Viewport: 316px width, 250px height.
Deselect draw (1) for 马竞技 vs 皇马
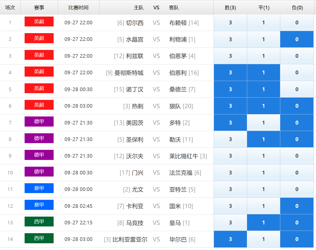[263, 223]
